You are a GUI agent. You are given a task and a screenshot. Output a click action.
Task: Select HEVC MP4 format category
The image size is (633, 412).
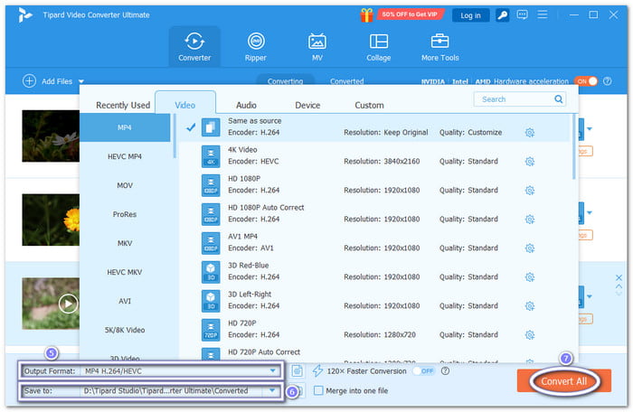tap(125, 156)
